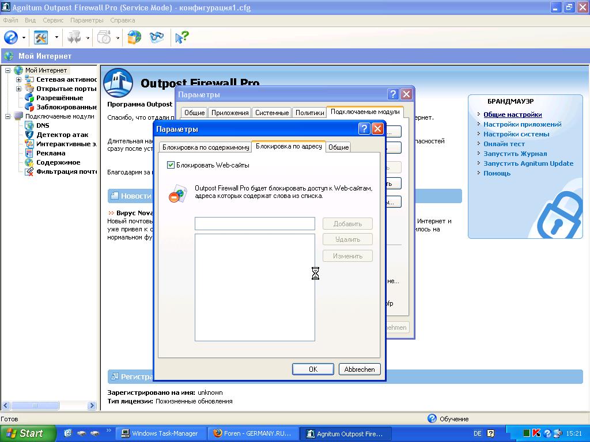Click the web address text input field
Screen dimensions: 590x442
255,224
